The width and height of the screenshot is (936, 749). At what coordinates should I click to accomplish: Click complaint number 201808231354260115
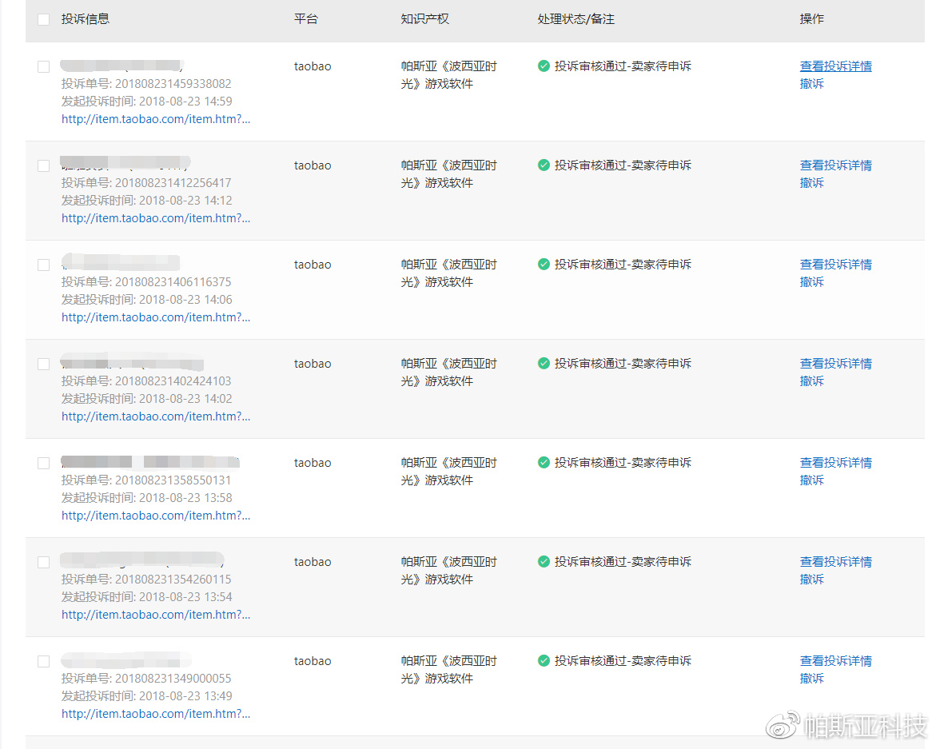(173, 579)
